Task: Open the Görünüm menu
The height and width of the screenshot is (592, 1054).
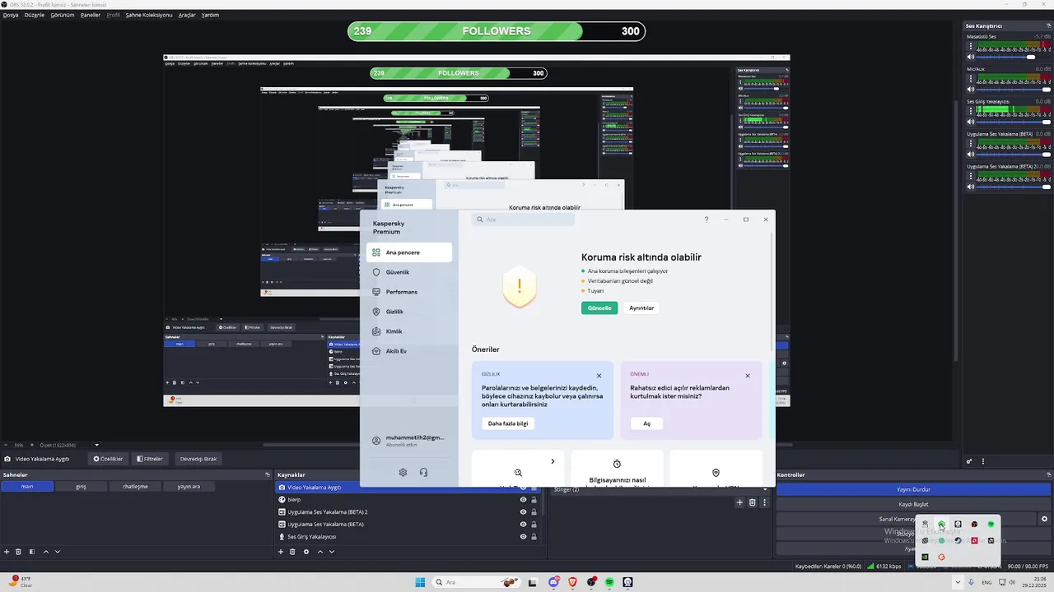Action: coord(63,15)
